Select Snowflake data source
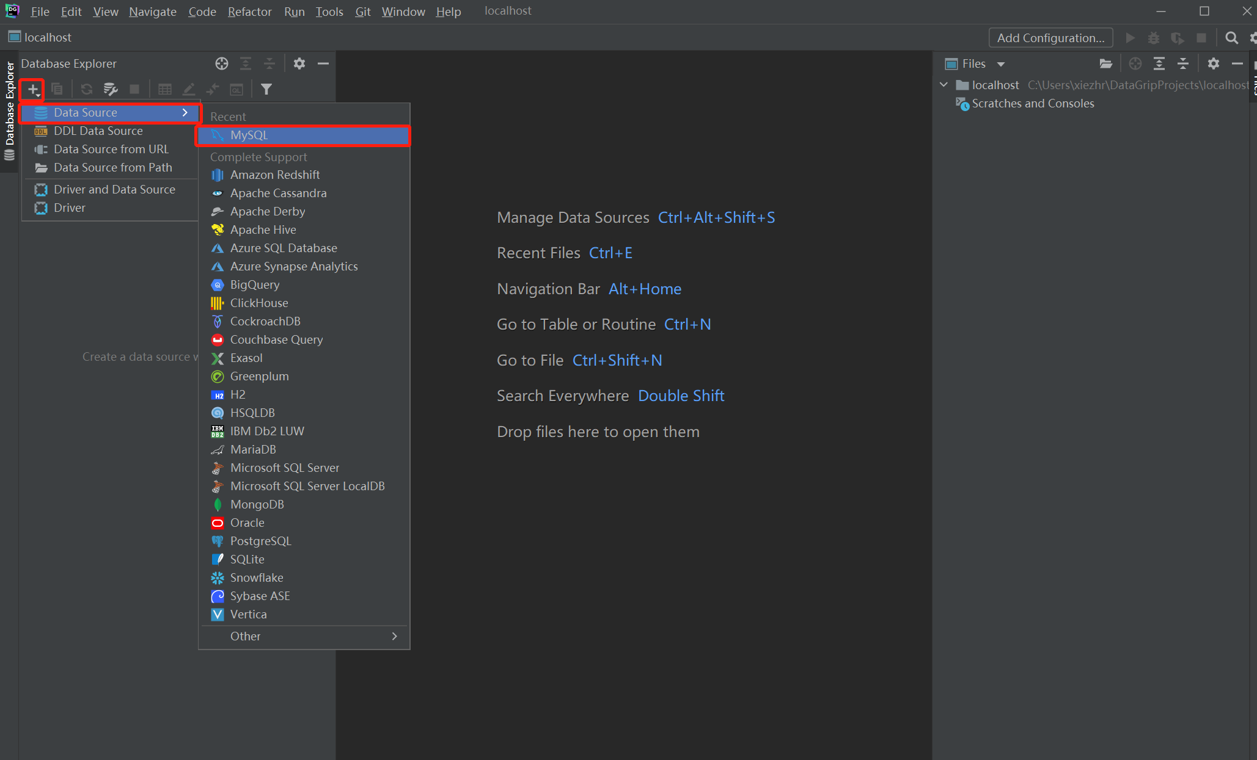 coord(304,577)
